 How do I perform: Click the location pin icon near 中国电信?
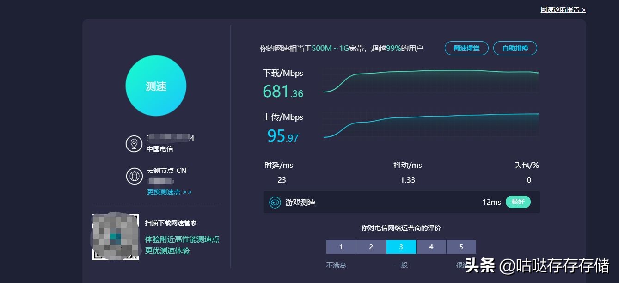134,143
